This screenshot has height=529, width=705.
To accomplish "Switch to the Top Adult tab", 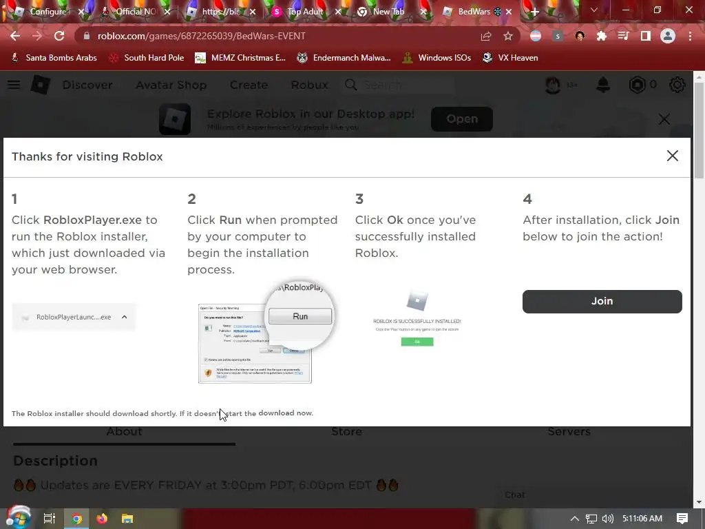I will pos(305,12).
